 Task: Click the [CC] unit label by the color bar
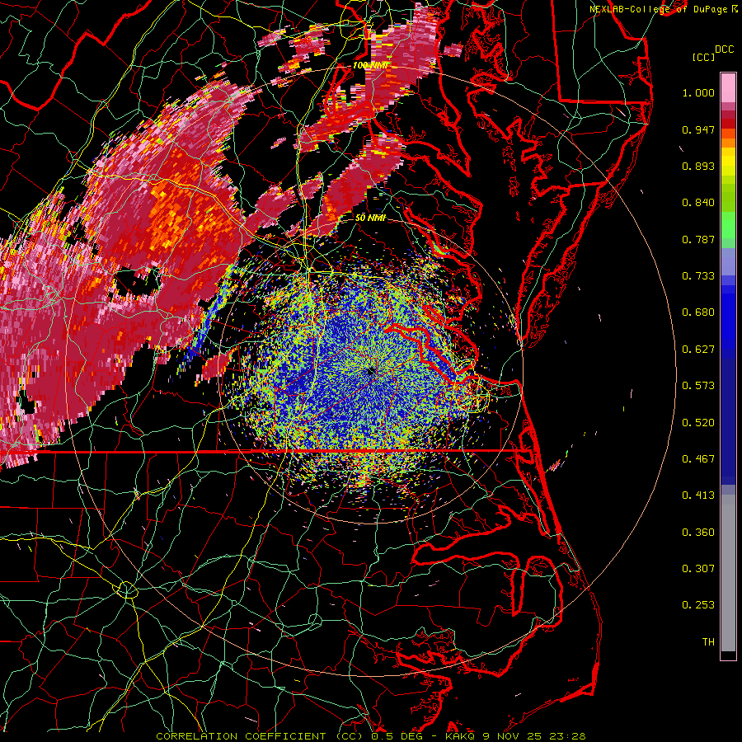point(703,57)
